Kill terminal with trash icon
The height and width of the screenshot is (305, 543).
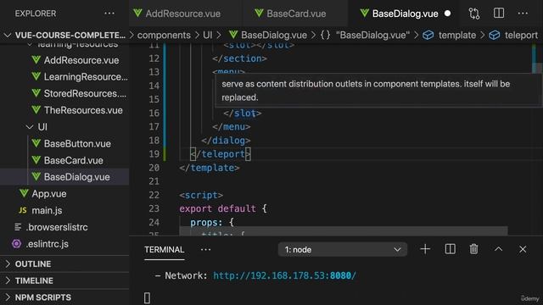473,249
